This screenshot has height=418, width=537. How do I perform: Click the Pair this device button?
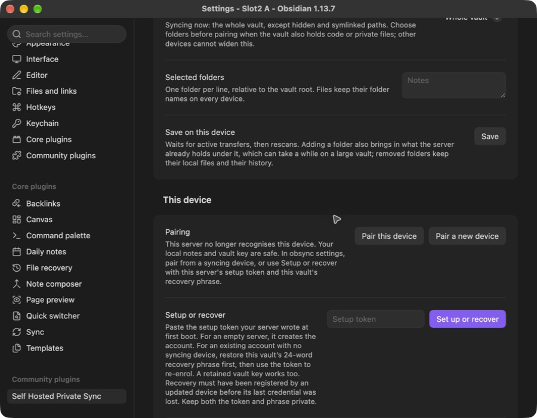[389, 236]
